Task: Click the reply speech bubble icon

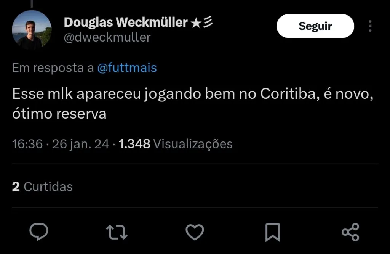Action: 39,231
